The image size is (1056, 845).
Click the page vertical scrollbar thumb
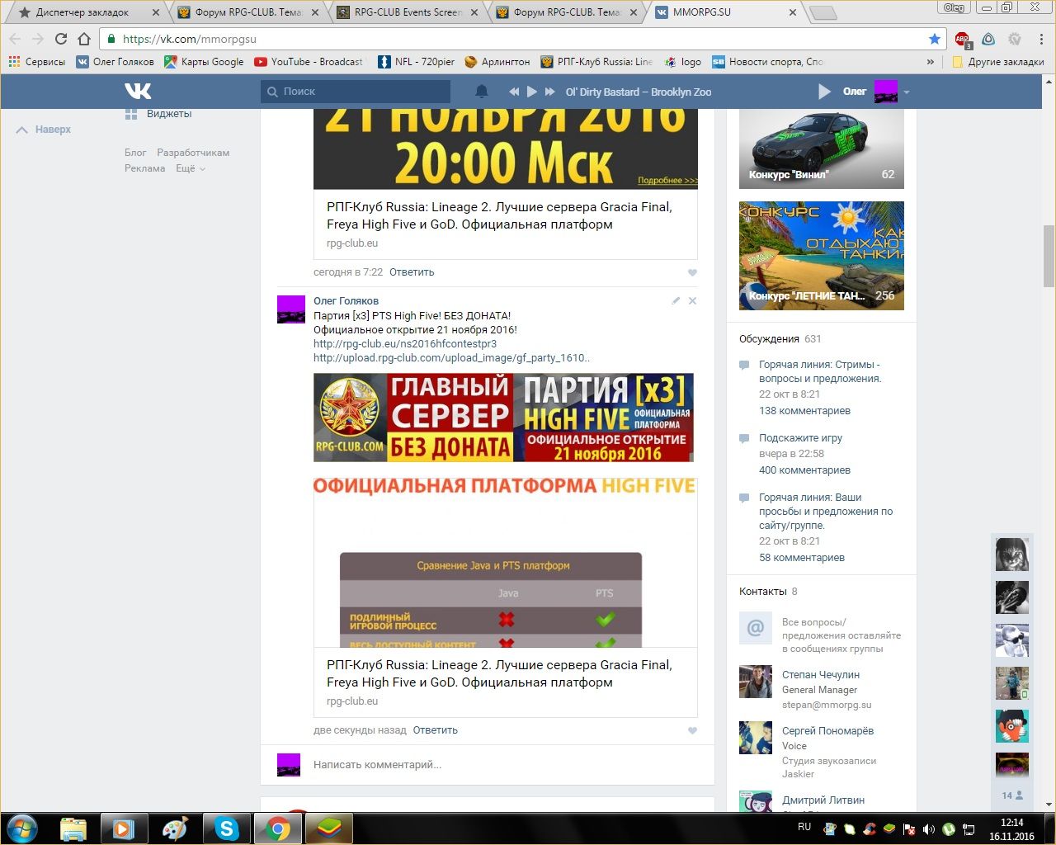click(1049, 256)
